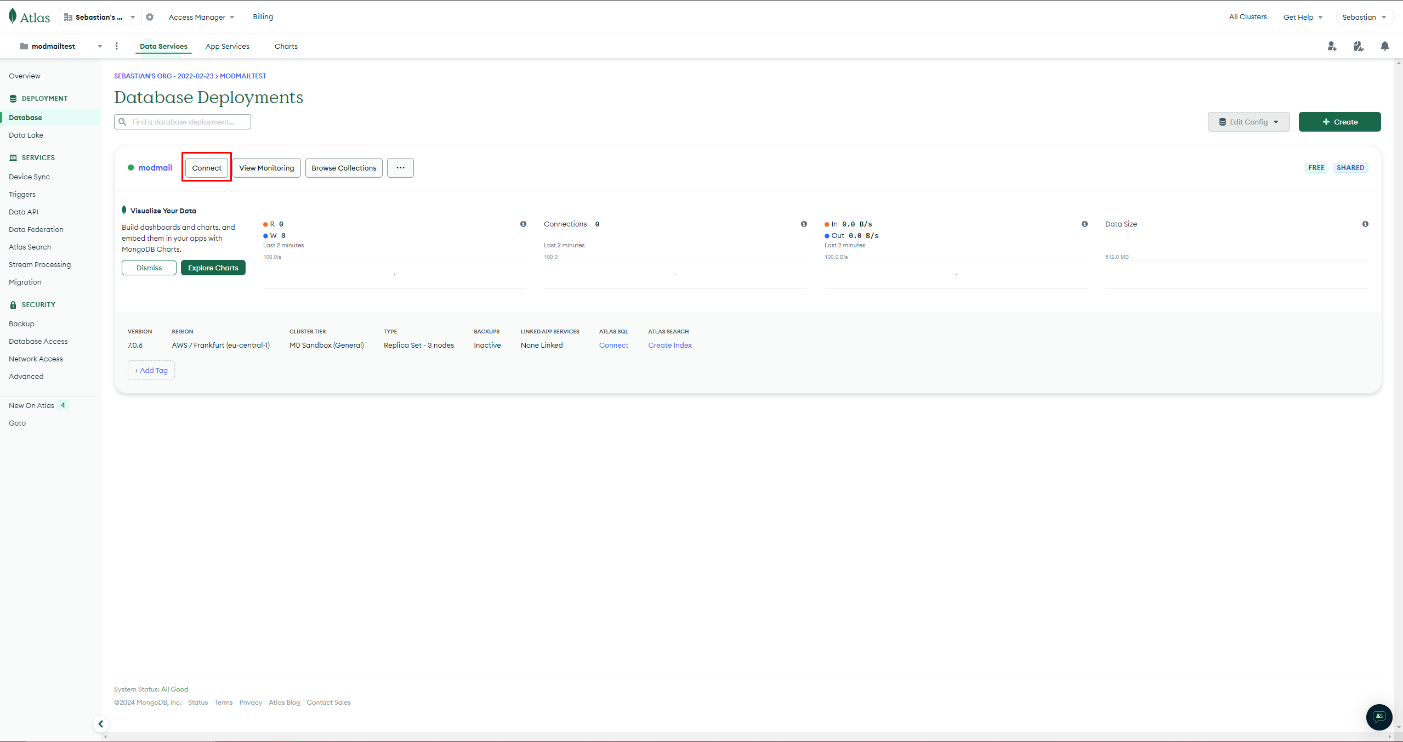Open Triggers in sidebar
1403x742 pixels.
(x=22, y=194)
